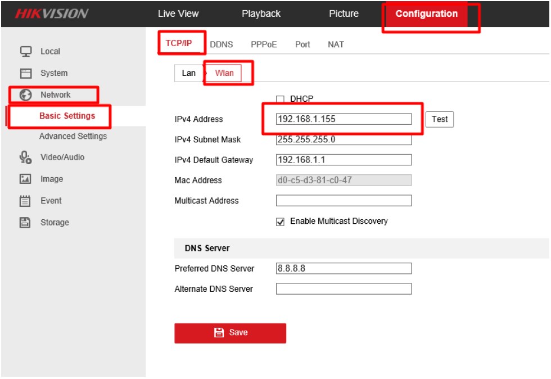The height and width of the screenshot is (379, 551).
Task: Switch to the Lan tab
Action: tap(188, 73)
